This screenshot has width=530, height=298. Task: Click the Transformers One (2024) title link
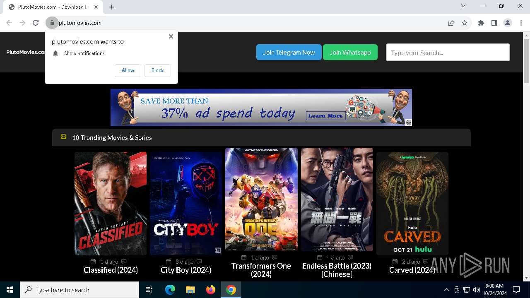pos(261,270)
